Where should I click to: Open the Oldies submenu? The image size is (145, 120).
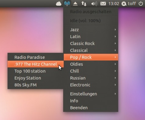click(x=91, y=64)
